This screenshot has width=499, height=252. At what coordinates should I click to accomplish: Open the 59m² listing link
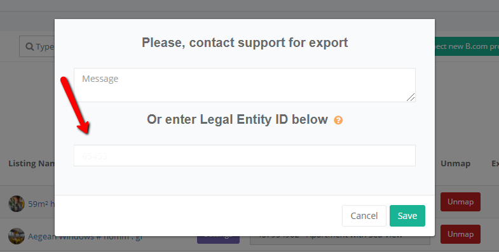pyautogui.click(x=41, y=204)
